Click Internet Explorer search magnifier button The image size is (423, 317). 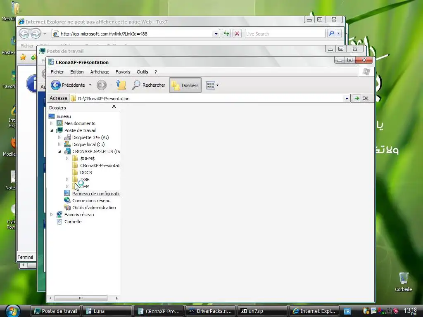[x=331, y=34]
